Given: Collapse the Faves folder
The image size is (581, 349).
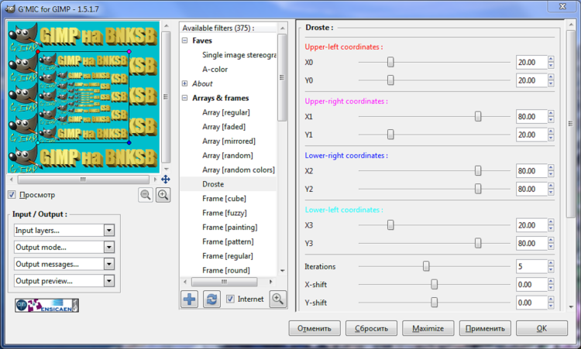Looking at the screenshot, I should pyautogui.click(x=184, y=40).
